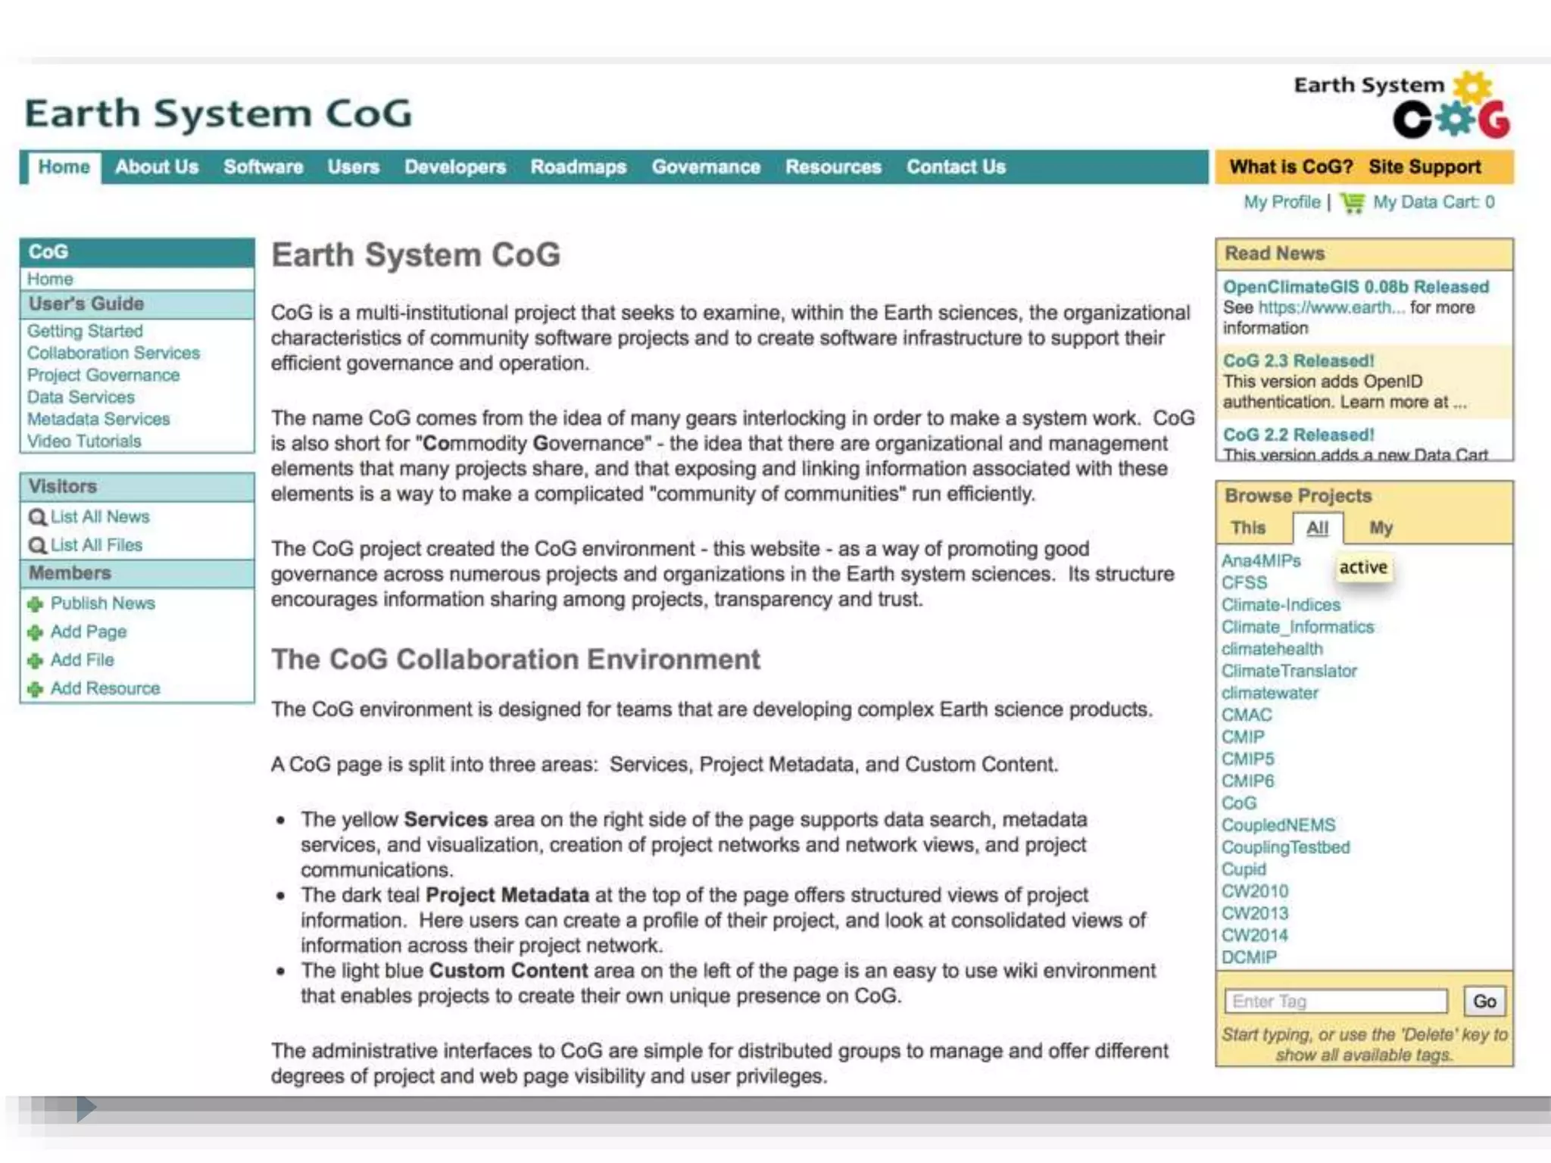
Task: Click green plus icon for Publish News
Action: pos(35,604)
